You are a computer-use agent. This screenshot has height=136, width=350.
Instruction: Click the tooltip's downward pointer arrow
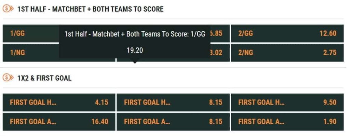pos(135,61)
